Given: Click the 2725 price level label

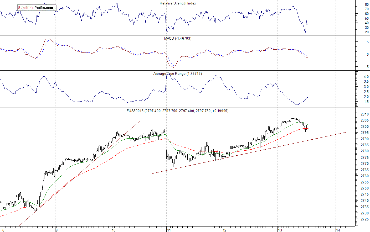Looking at the screenshot, I should (x=364, y=219).
